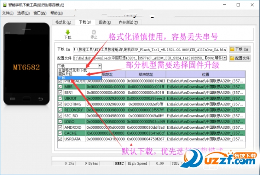The height and width of the screenshot is (175, 260).
Task: Click CACHE end address 0x000000003b41e0cf
Action: [x=146, y=133]
